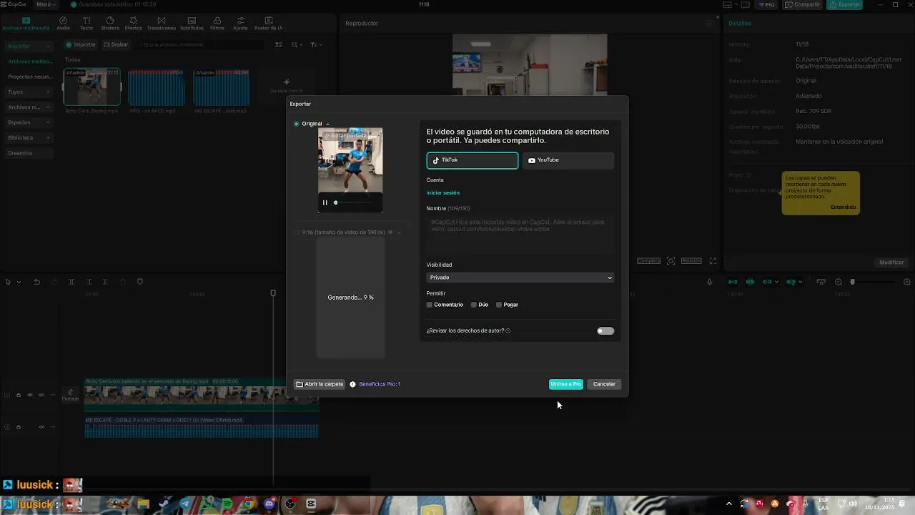Click the Importar button with plus icon

click(x=81, y=44)
